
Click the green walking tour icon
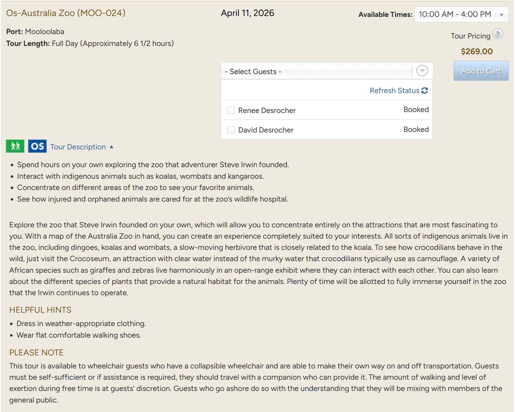pyautogui.click(x=15, y=146)
